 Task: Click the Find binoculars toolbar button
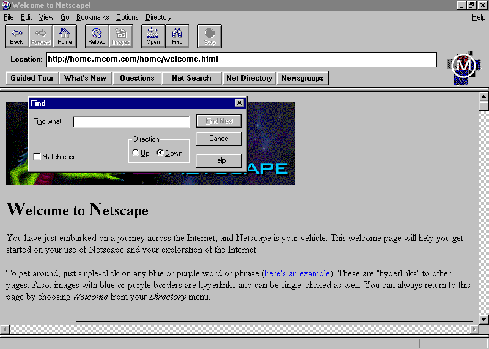(177, 36)
